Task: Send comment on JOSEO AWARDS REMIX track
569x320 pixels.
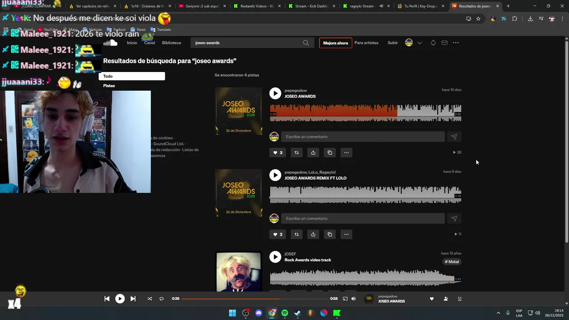Action: (454, 219)
